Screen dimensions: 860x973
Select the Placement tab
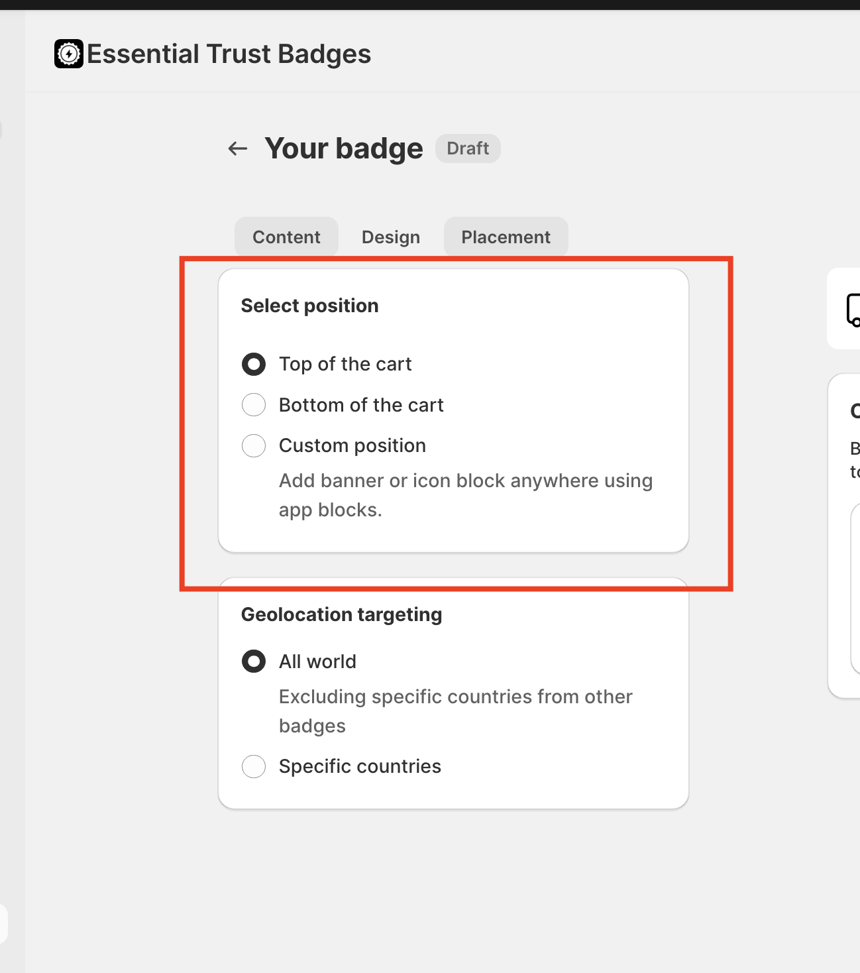(506, 237)
